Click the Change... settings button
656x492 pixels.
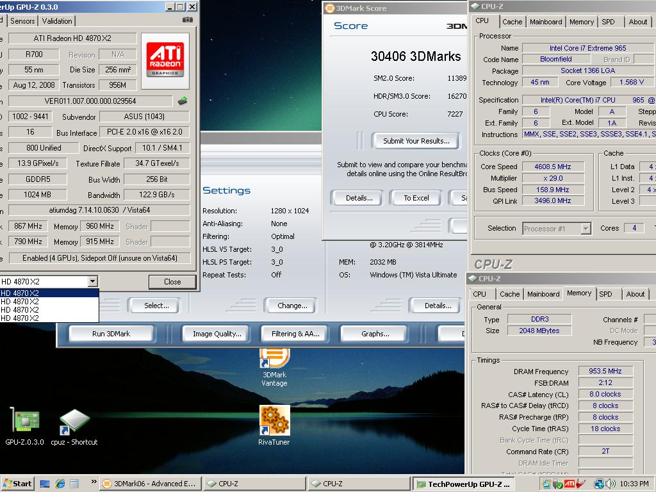coord(292,306)
